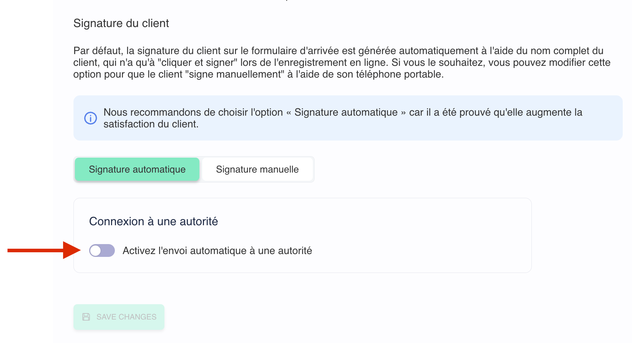Click the blue info circle icon

point(90,118)
